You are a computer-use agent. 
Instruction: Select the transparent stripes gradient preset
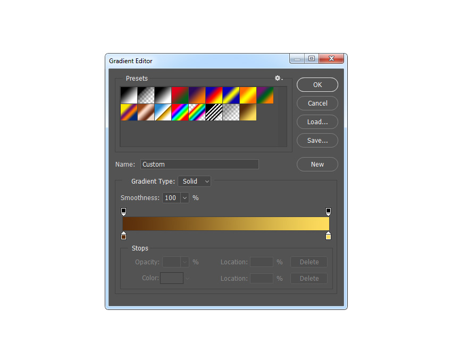tap(214, 112)
